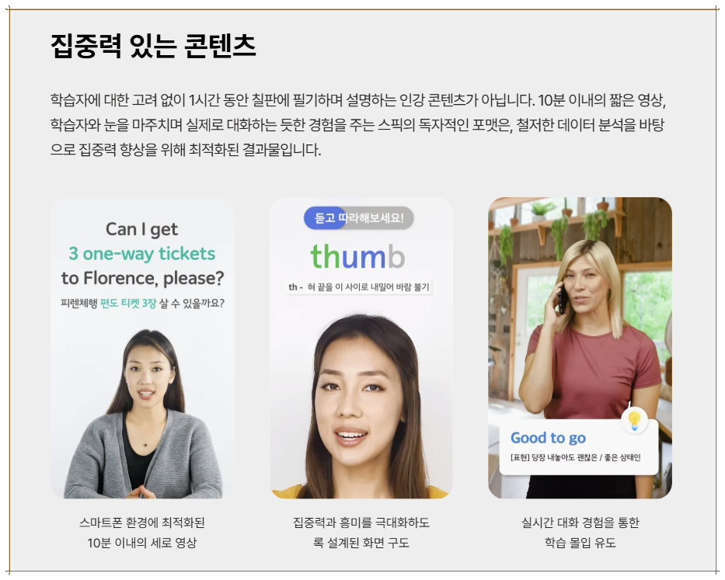This screenshot has width=725, height=580.
Task: Click the '3 one-way tickets' green phrase
Action: [142, 254]
